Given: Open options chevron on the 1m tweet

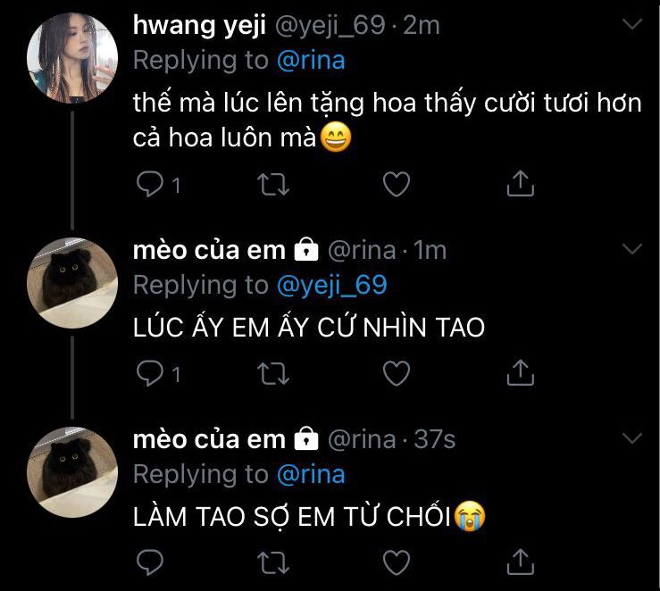Looking at the screenshot, I should tap(631, 249).
